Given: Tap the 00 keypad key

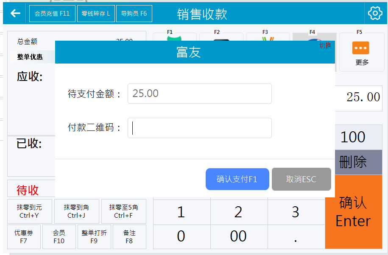Looking at the screenshot, I should (239, 236).
